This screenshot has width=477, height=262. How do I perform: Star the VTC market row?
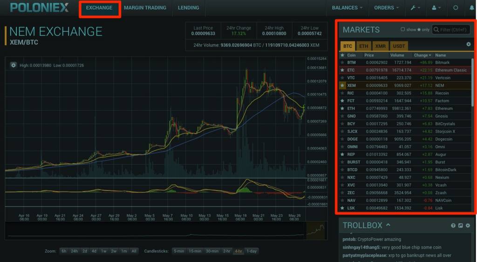click(x=342, y=78)
